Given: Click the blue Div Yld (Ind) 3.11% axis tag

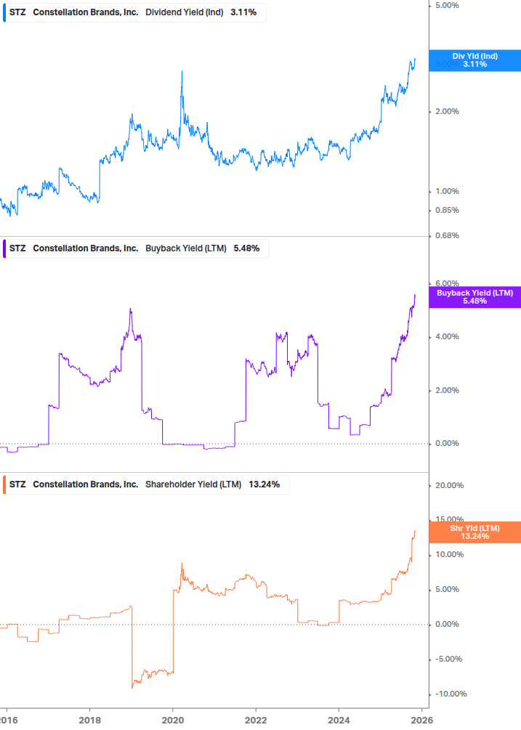Looking at the screenshot, I should pos(475,60).
